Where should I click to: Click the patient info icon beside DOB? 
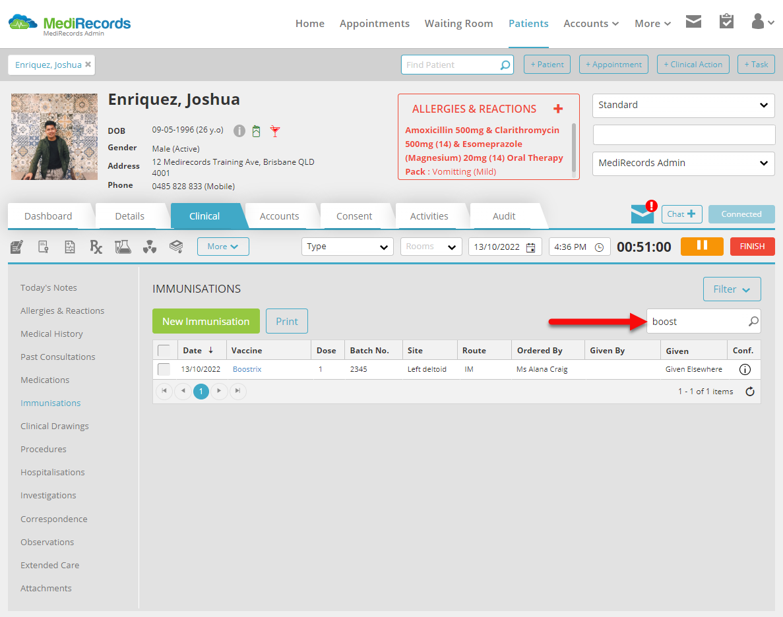pos(239,131)
